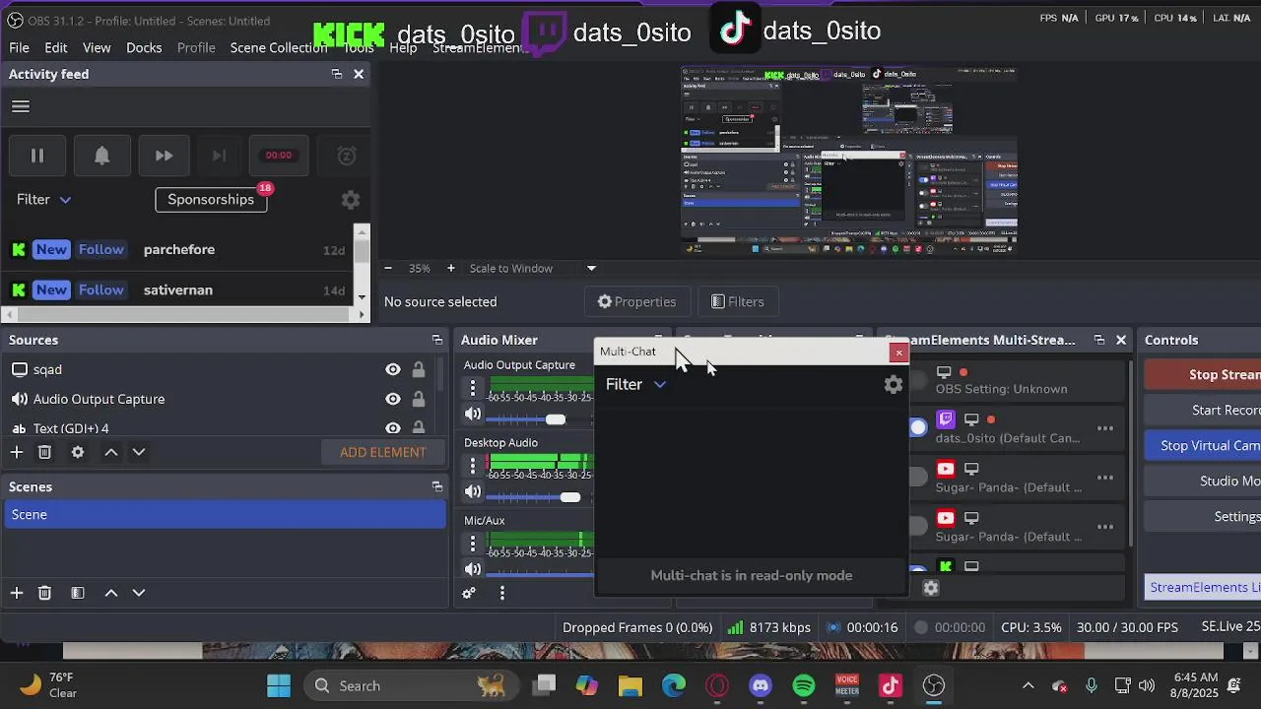Open the File menu

coord(19,47)
